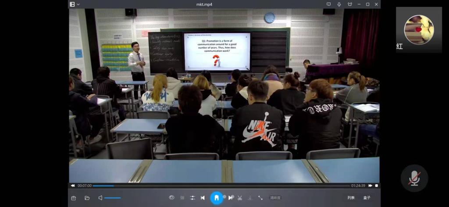
Task: Skip to the previous video
Action: [203, 198]
